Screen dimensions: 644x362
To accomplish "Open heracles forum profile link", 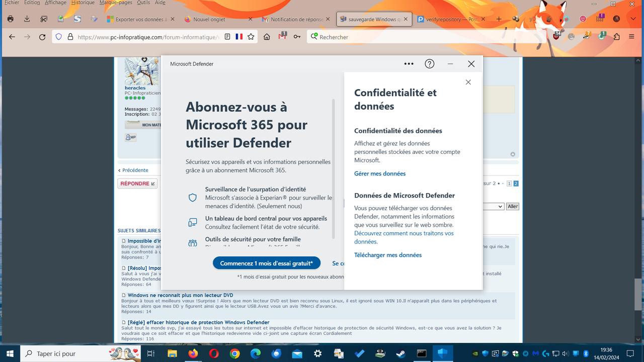I will point(135,88).
